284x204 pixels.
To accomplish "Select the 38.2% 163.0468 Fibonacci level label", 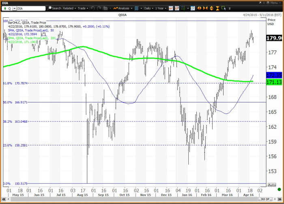I will pyautogui.click(x=15, y=121).
